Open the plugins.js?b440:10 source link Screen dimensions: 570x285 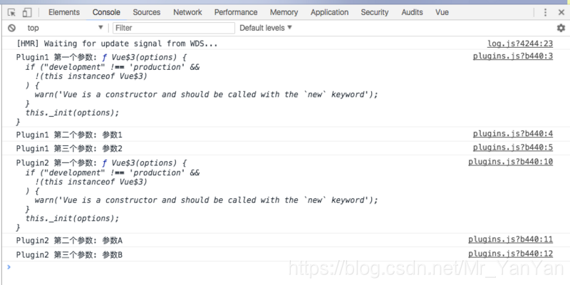tap(510, 162)
